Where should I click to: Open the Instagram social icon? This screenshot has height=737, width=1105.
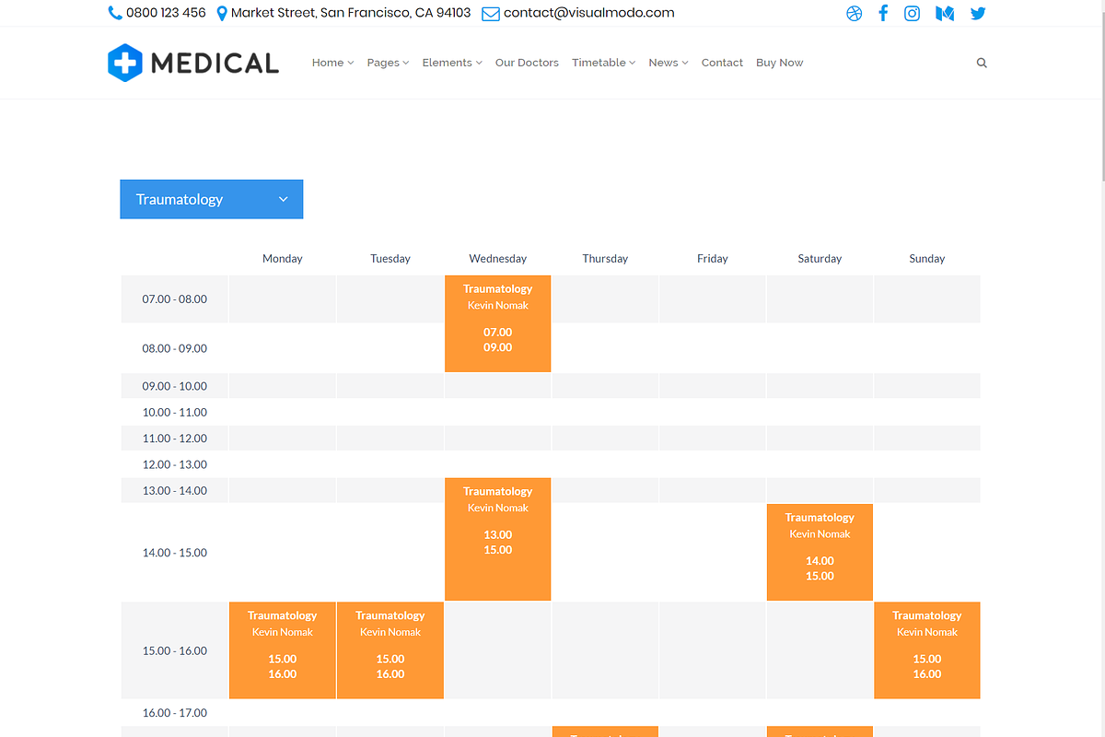point(912,13)
